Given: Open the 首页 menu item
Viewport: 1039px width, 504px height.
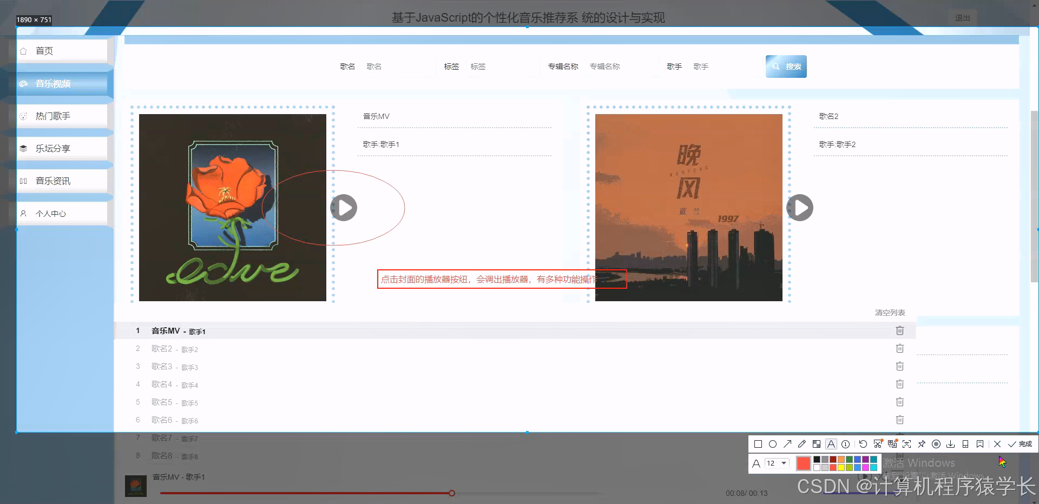Looking at the screenshot, I should (x=44, y=50).
